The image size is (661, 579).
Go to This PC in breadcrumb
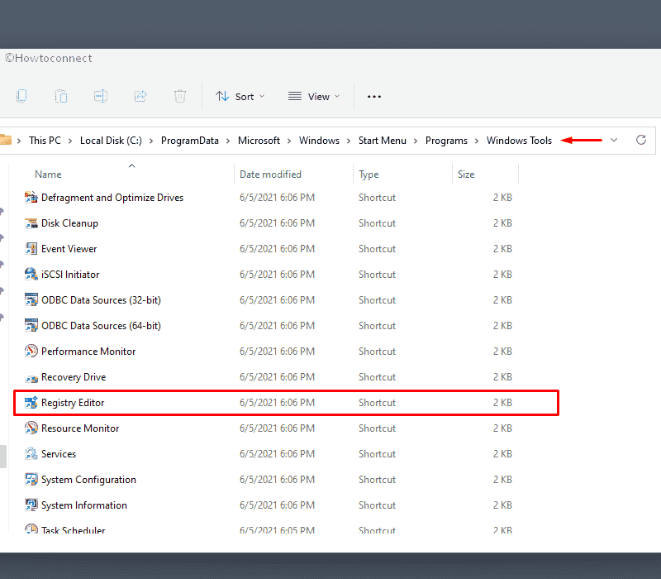point(45,141)
